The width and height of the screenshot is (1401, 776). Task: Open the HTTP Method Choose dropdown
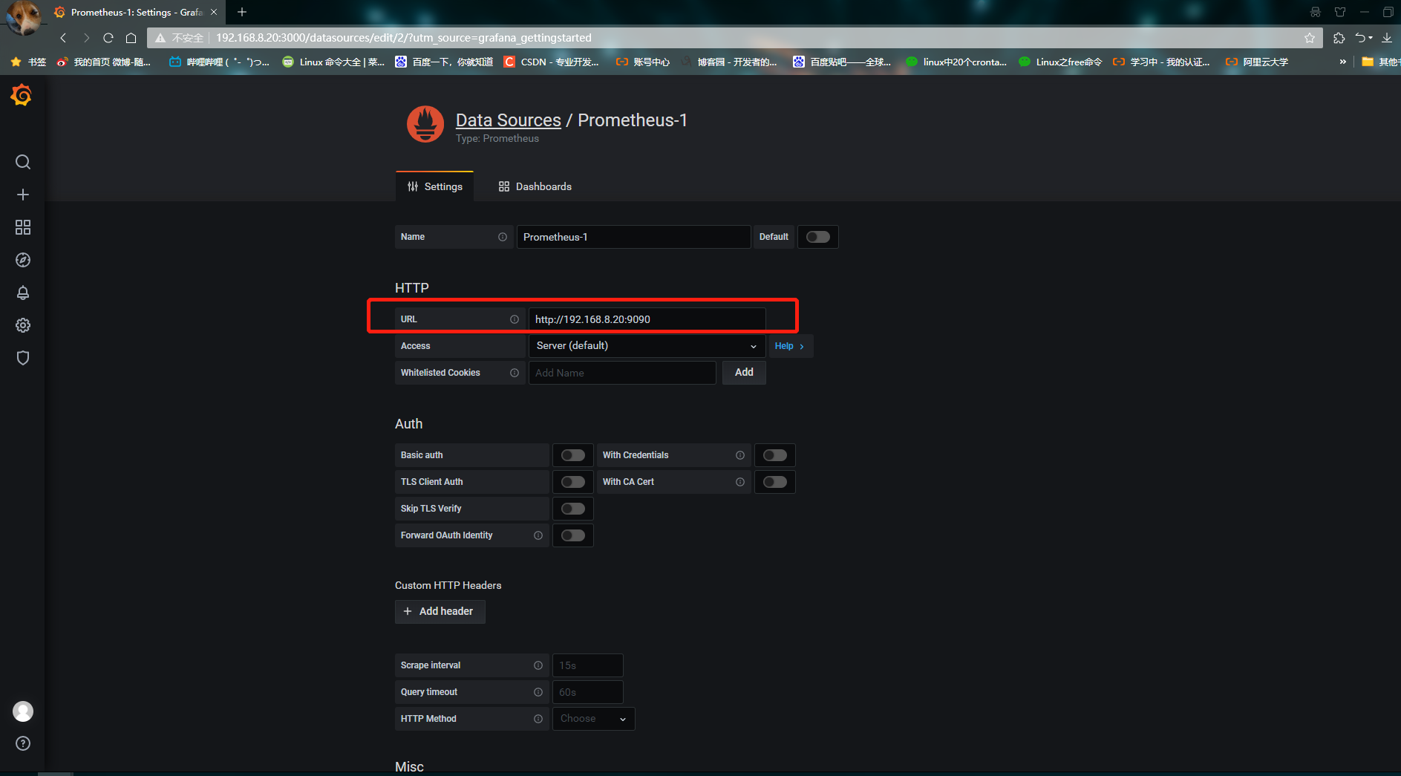(x=593, y=719)
